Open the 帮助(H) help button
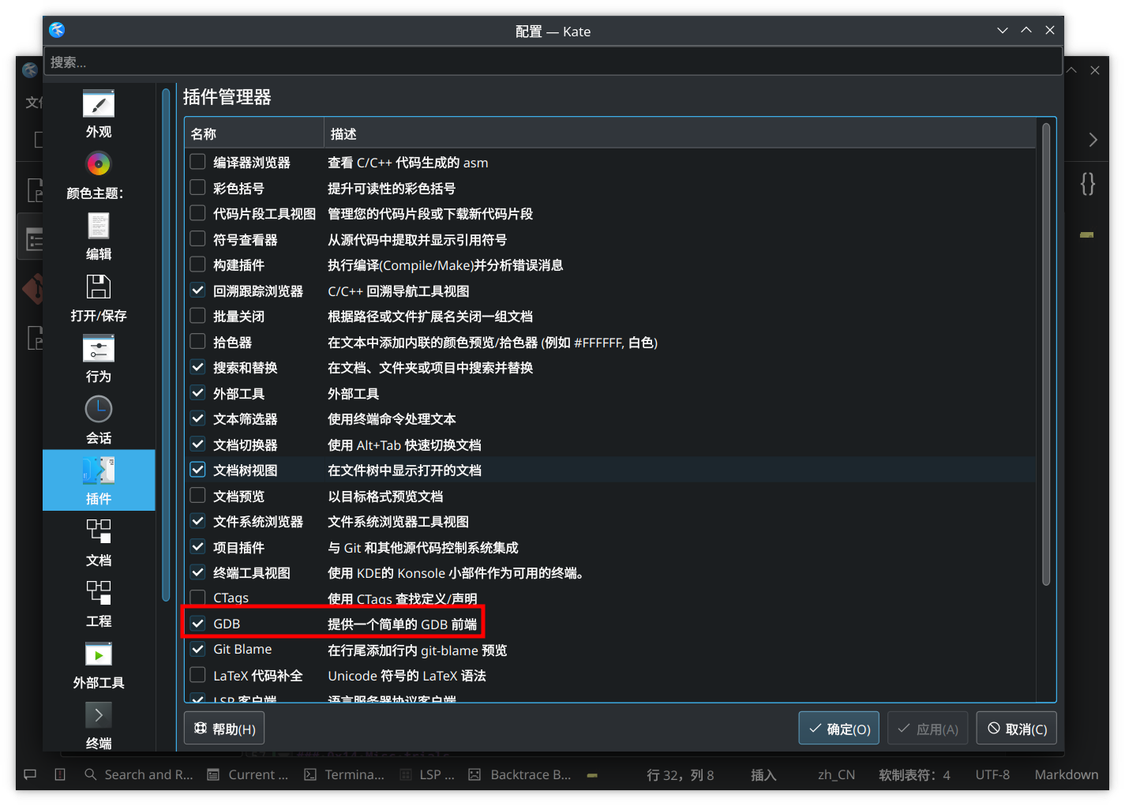 [223, 727]
